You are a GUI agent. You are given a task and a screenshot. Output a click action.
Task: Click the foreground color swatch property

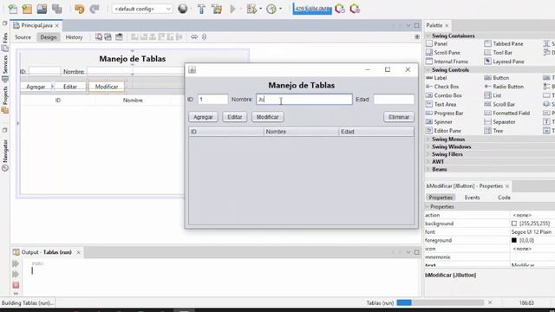514,240
